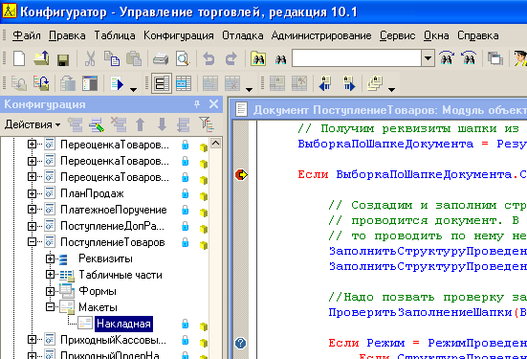Click lock icon on ПлатежноеПоручение row
Screen dimensions: 527x359
tap(185, 210)
